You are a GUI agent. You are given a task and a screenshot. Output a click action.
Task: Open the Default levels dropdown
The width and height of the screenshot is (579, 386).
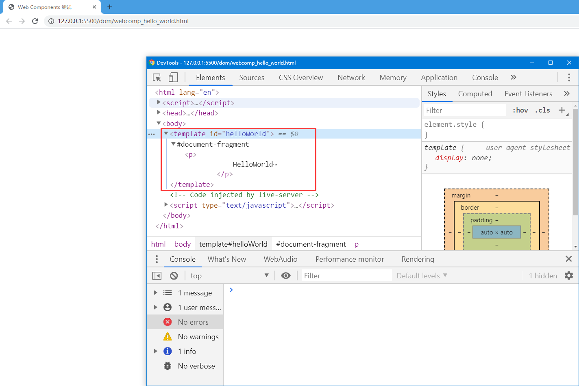click(x=422, y=275)
